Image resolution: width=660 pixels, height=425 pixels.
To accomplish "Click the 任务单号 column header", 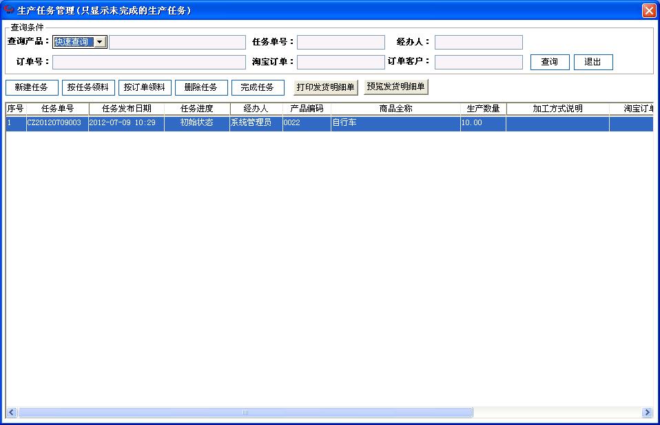I will (58, 108).
